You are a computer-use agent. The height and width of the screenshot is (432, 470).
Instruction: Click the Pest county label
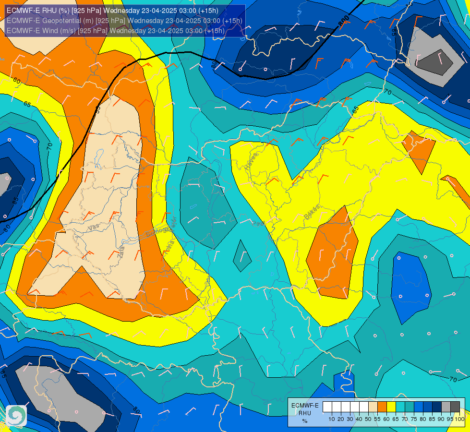pyautogui.click(x=258, y=223)
